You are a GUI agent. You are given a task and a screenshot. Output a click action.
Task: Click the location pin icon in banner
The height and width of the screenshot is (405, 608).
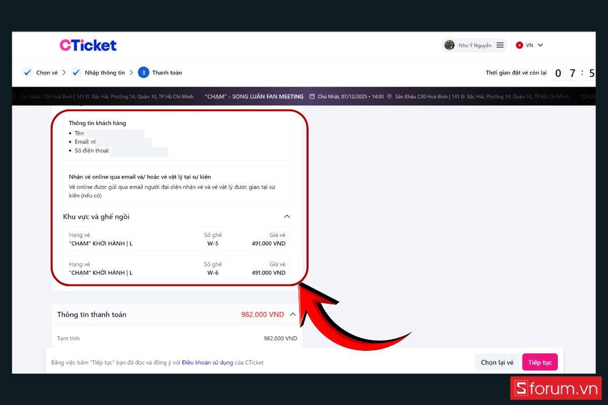[390, 96]
